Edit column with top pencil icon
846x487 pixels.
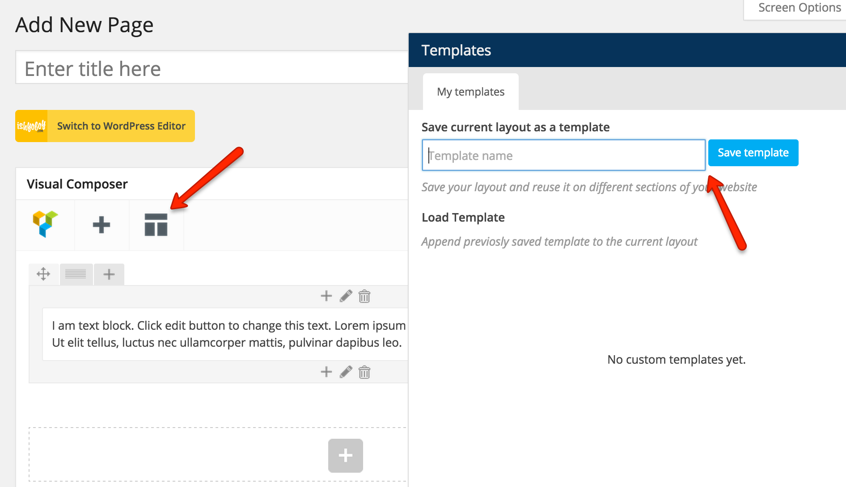pyautogui.click(x=346, y=296)
